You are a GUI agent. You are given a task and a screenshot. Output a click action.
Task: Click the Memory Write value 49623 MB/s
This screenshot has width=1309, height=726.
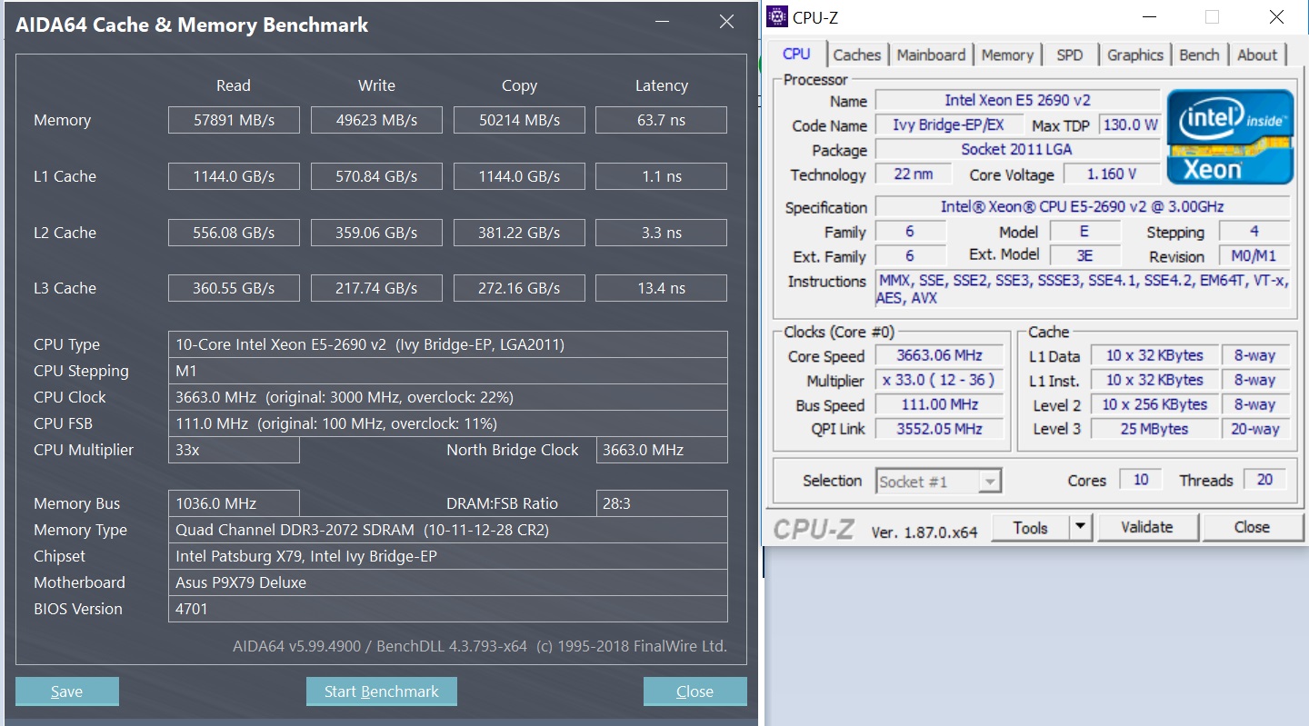[x=376, y=120]
